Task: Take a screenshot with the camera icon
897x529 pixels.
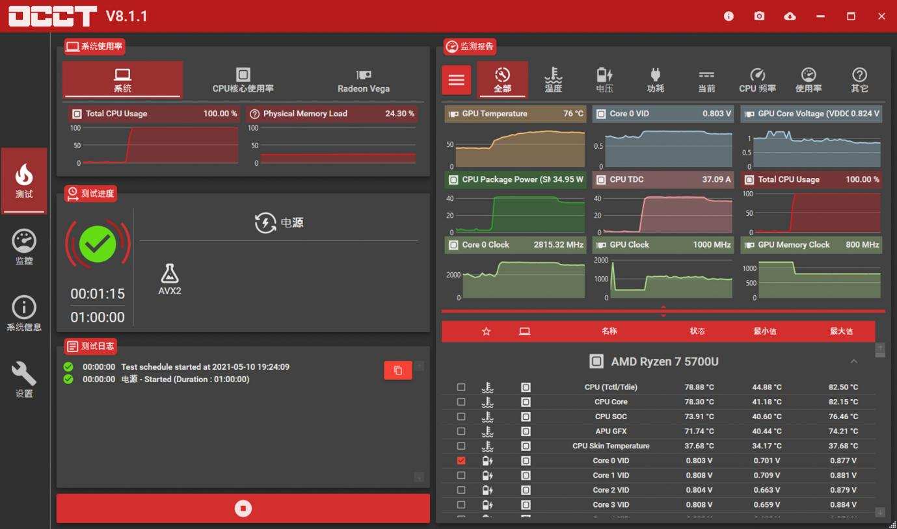Action: [759, 16]
